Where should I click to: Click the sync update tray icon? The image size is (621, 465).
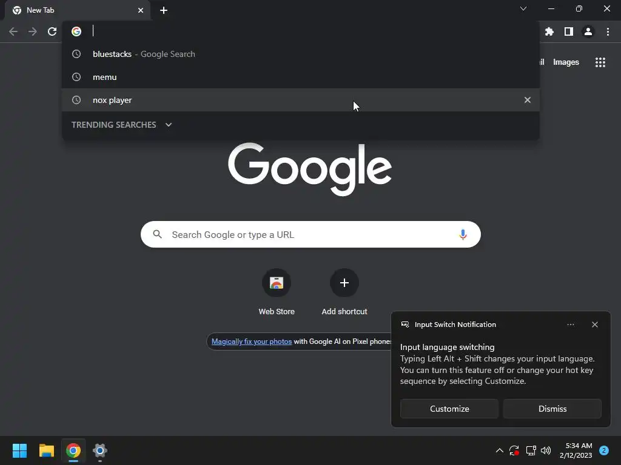(x=514, y=450)
